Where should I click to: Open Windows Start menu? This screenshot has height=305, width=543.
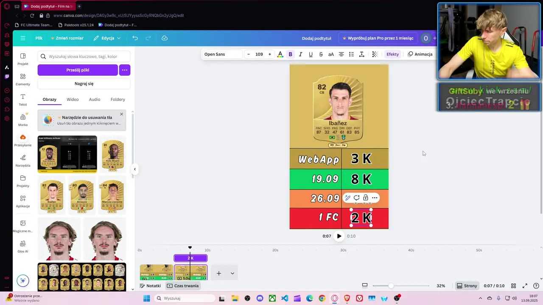pyautogui.click(x=147, y=298)
